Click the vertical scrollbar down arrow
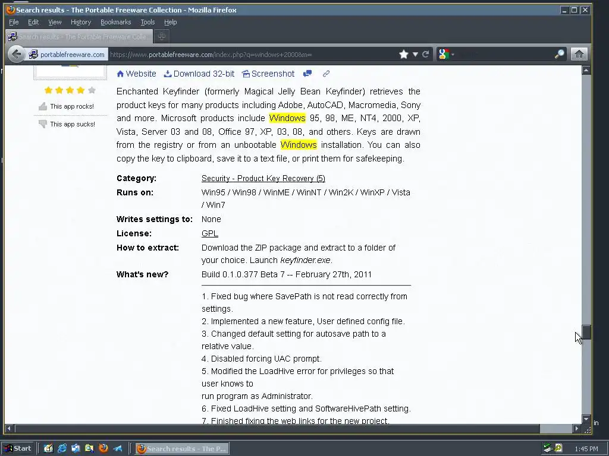The height and width of the screenshot is (456, 609). [x=586, y=419]
